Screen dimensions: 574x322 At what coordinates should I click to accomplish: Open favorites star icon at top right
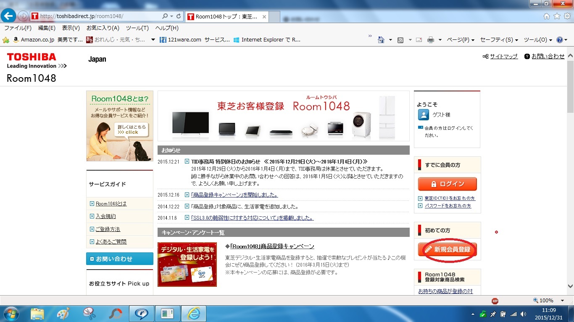click(557, 16)
